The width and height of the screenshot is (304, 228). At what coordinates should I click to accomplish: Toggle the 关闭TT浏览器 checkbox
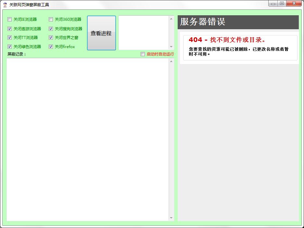10,38
